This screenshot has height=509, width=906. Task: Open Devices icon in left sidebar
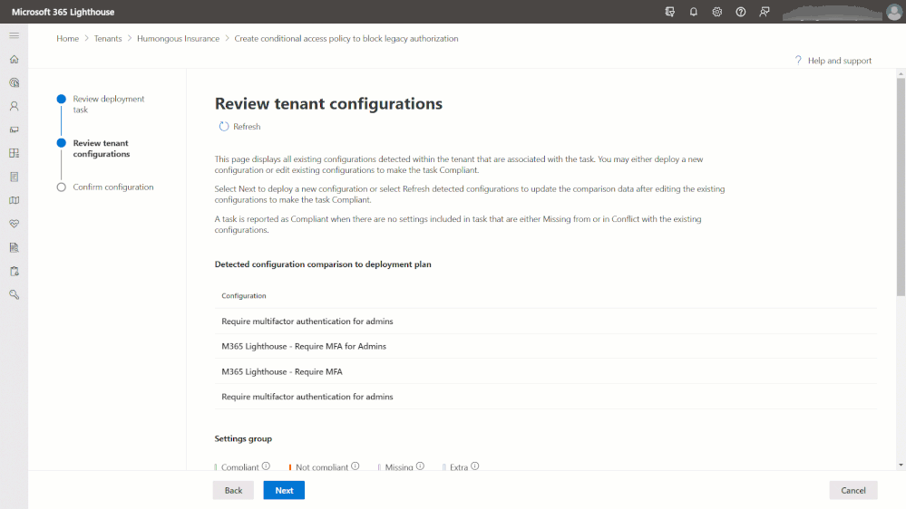14,130
